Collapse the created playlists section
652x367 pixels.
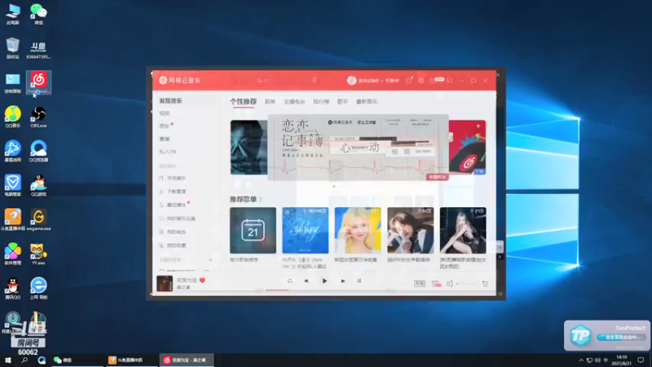click(171, 260)
